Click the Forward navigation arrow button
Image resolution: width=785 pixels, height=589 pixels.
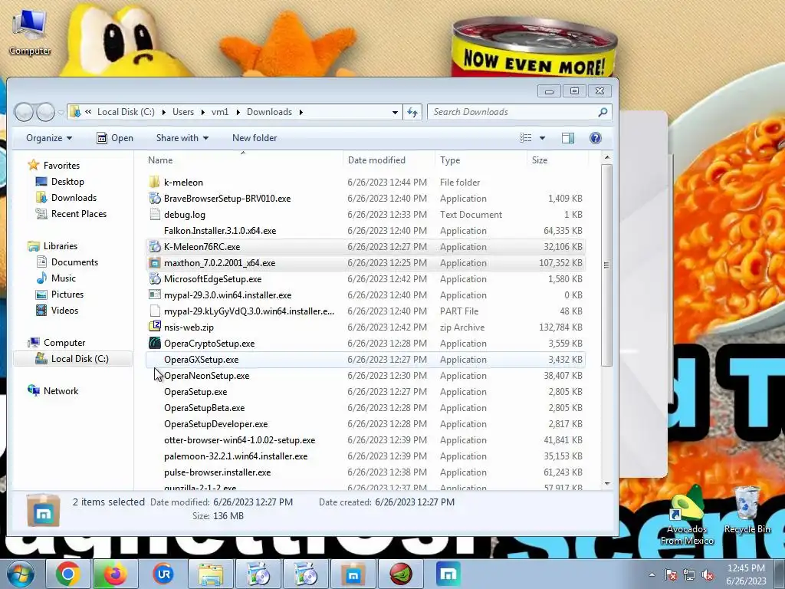click(45, 112)
